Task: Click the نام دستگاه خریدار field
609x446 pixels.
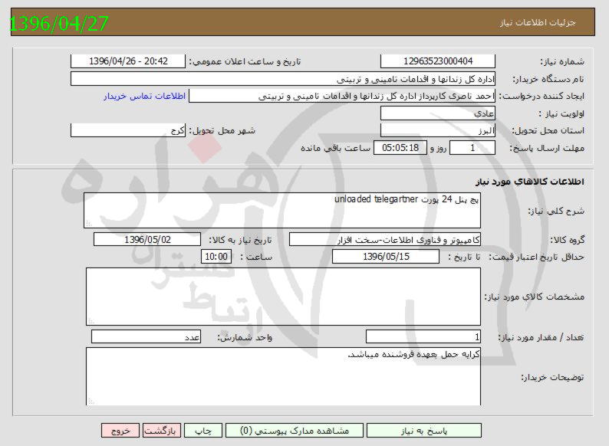Action: tap(282, 79)
